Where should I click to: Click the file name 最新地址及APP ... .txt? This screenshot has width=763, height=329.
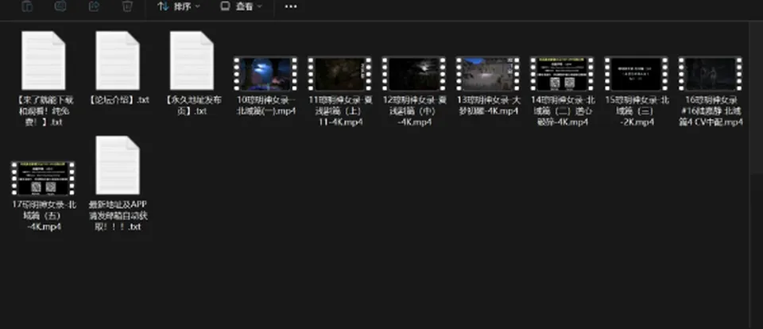[x=118, y=215]
